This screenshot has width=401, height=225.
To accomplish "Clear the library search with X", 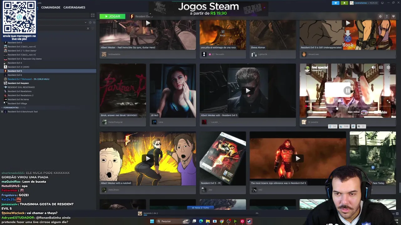I will pyautogui.click(x=88, y=28).
